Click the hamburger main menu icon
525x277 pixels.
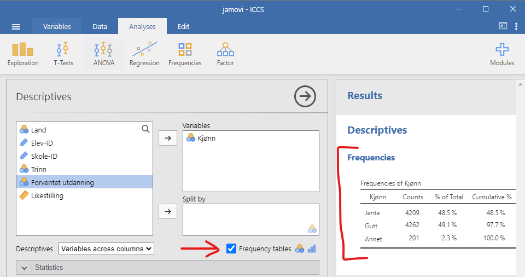click(16, 27)
